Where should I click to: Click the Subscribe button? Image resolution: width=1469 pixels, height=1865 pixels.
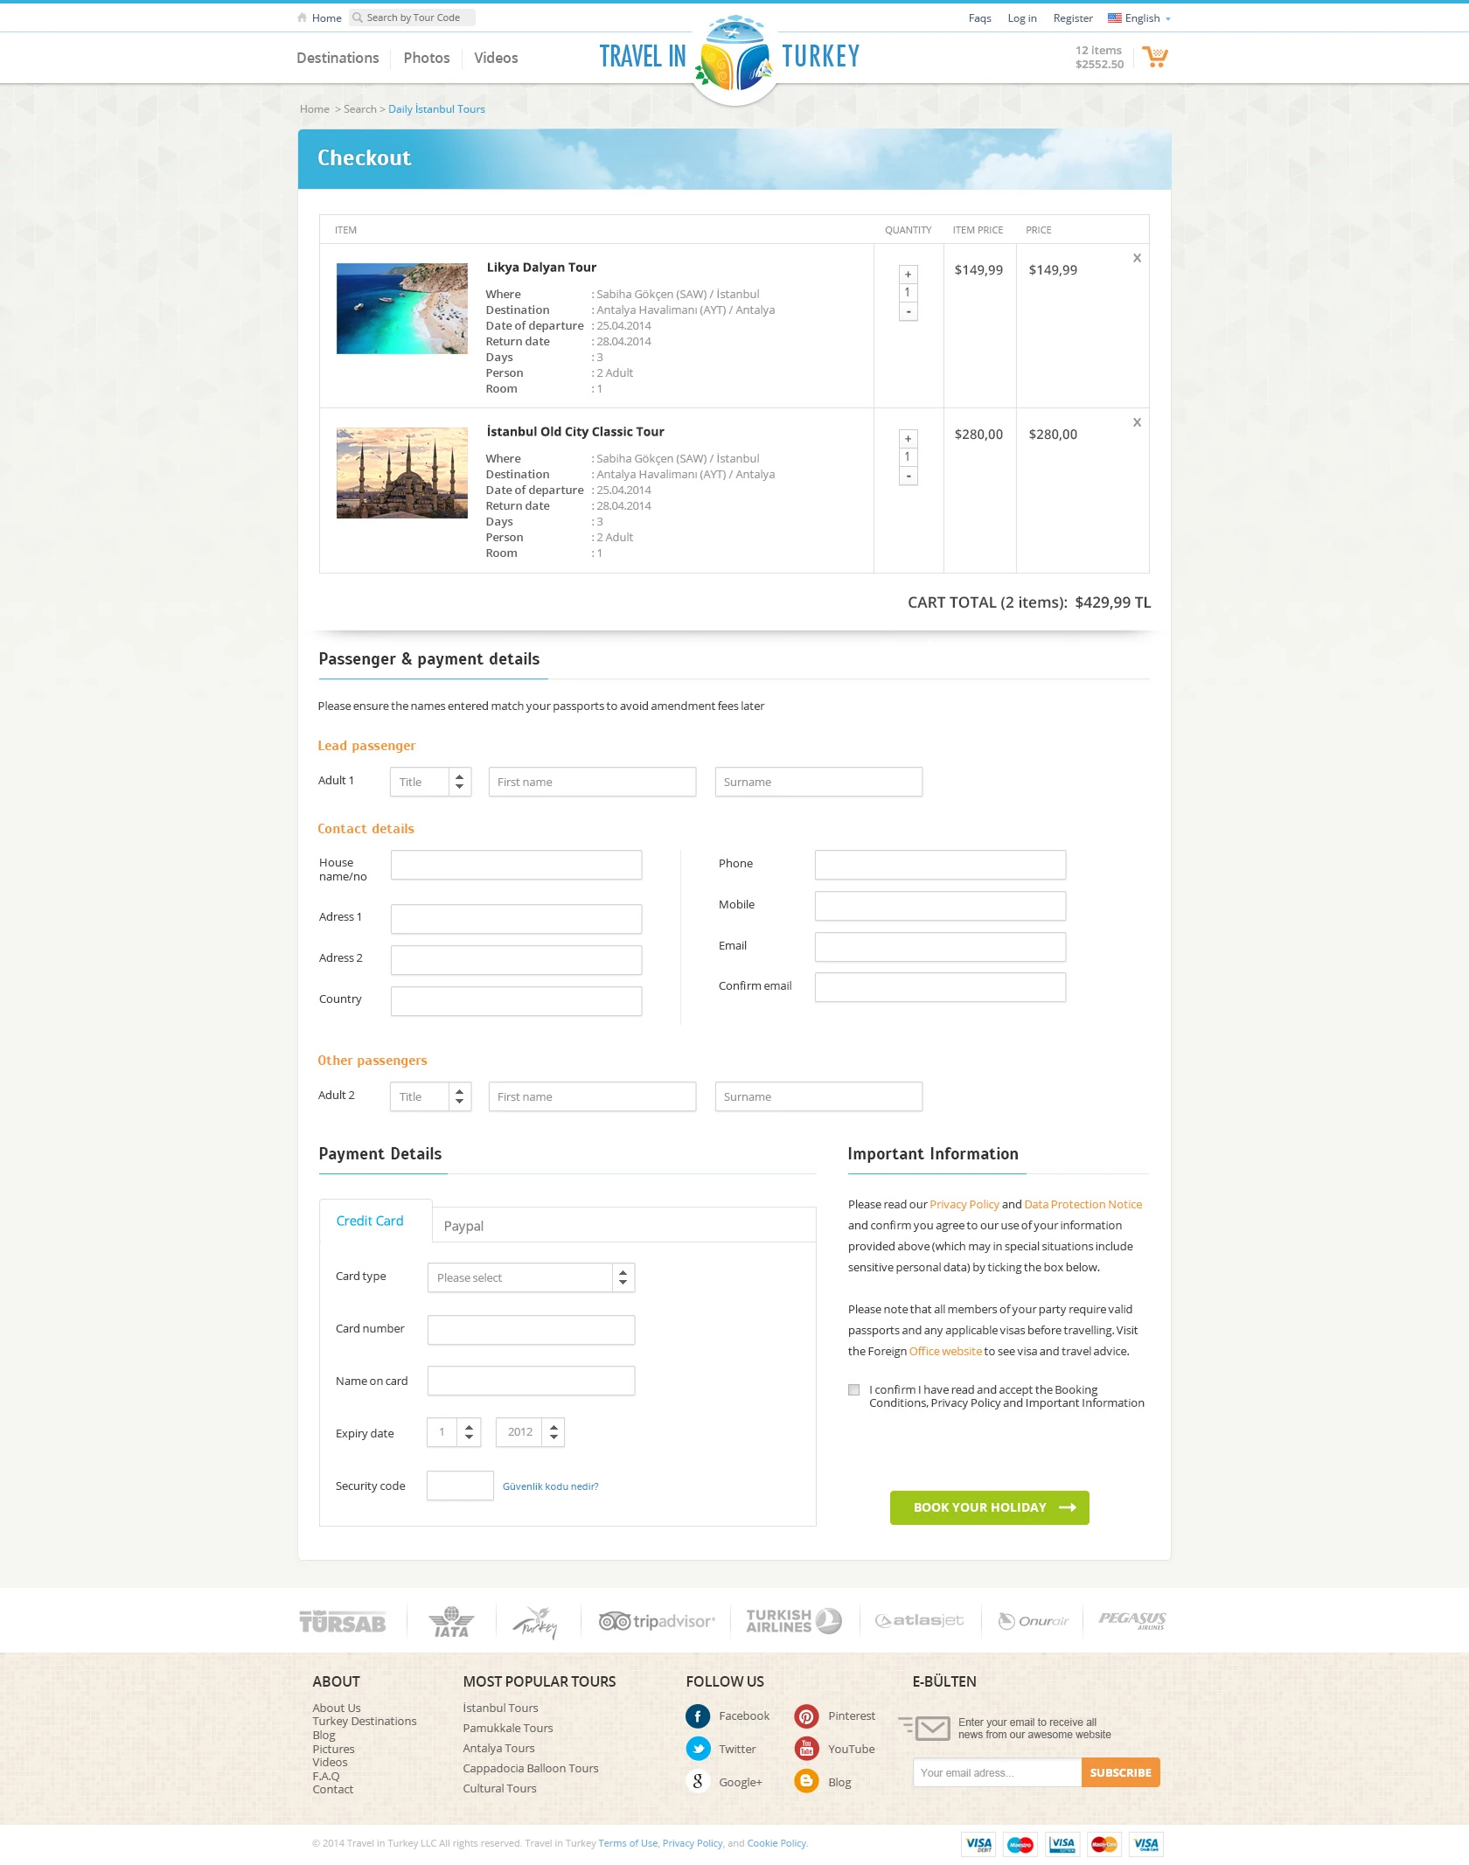pos(1120,1772)
